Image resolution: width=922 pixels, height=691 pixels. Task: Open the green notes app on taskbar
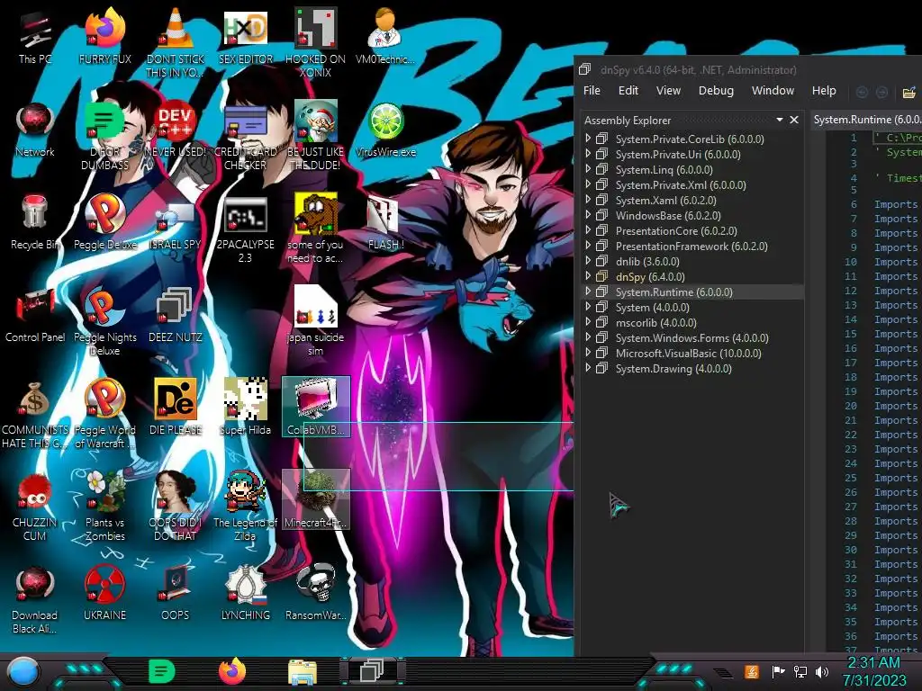pyautogui.click(x=162, y=671)
